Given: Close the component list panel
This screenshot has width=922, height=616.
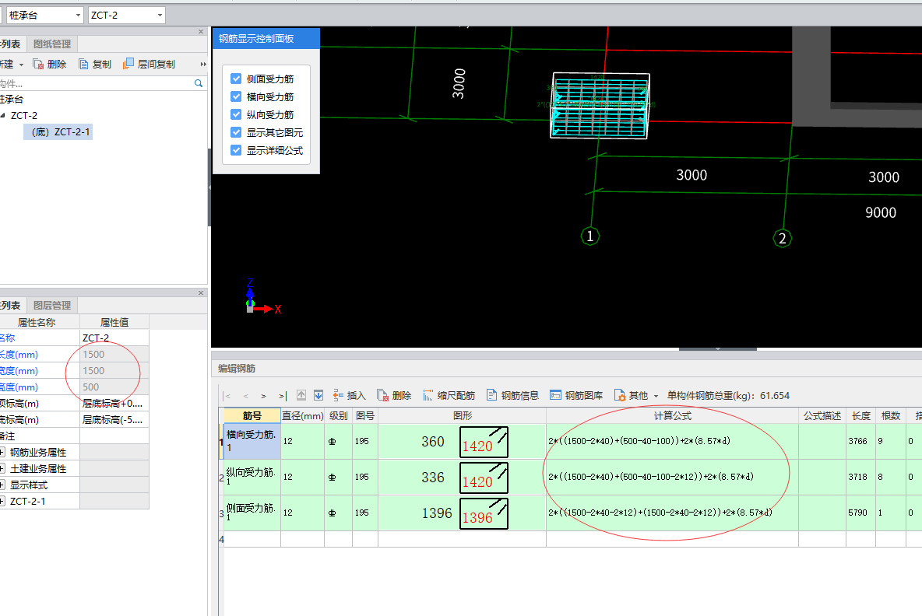Looking at the screenshot, I should (201, 32).
